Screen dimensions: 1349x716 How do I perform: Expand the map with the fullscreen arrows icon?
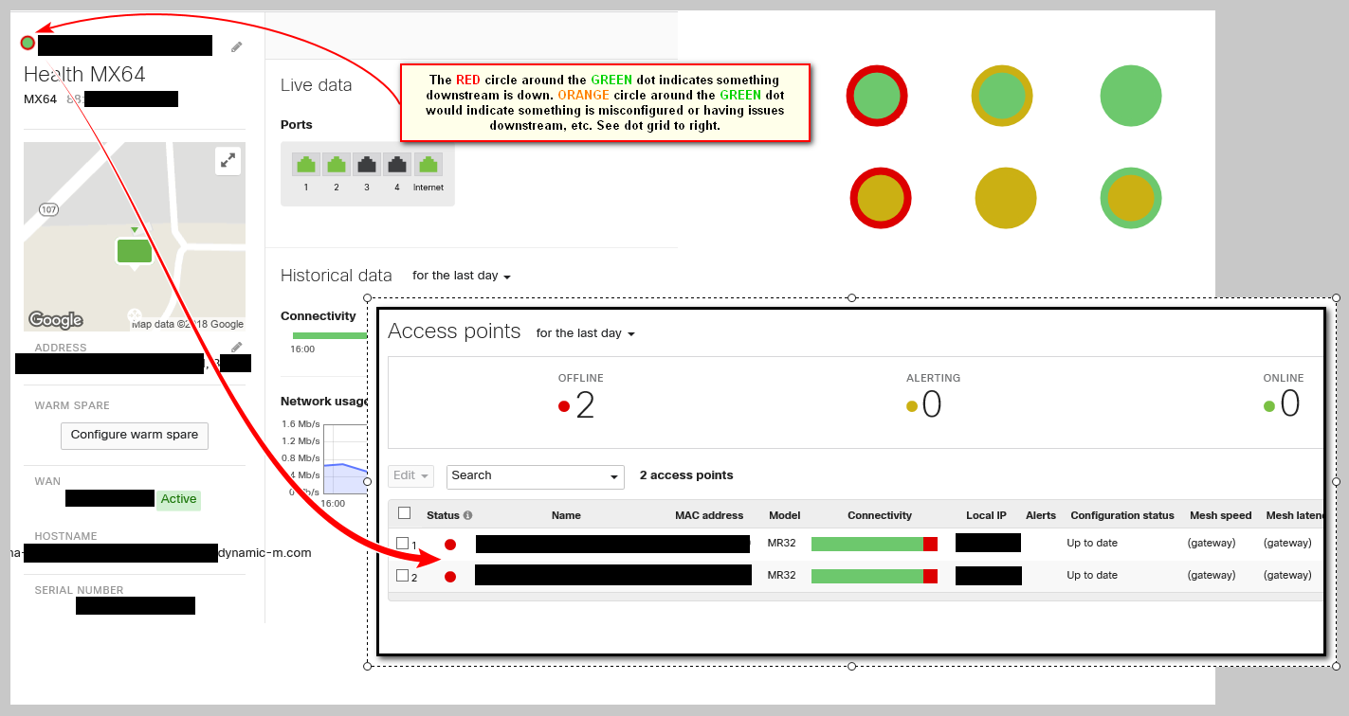coord(228,161)
